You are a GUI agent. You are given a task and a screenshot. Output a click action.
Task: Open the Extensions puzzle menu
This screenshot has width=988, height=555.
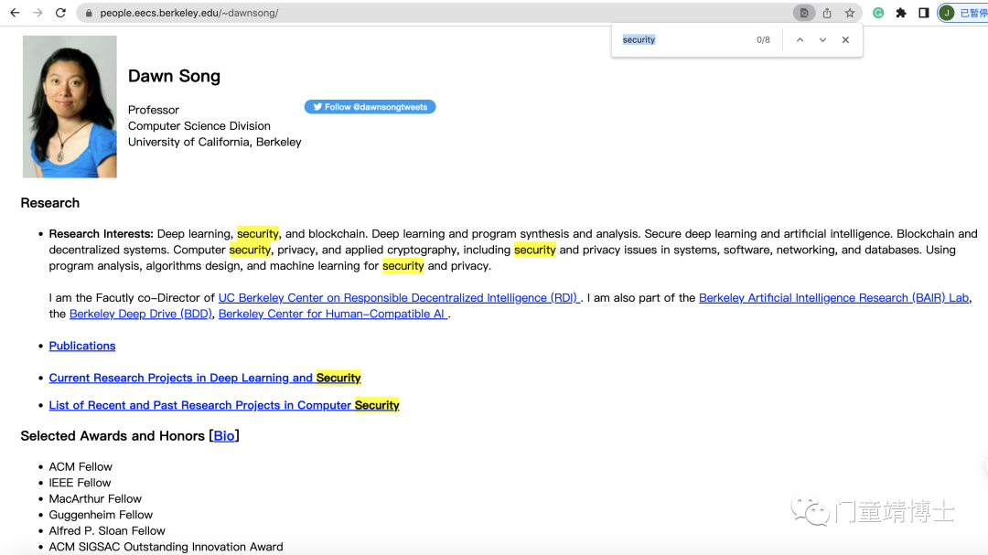[x=901, y=13]
